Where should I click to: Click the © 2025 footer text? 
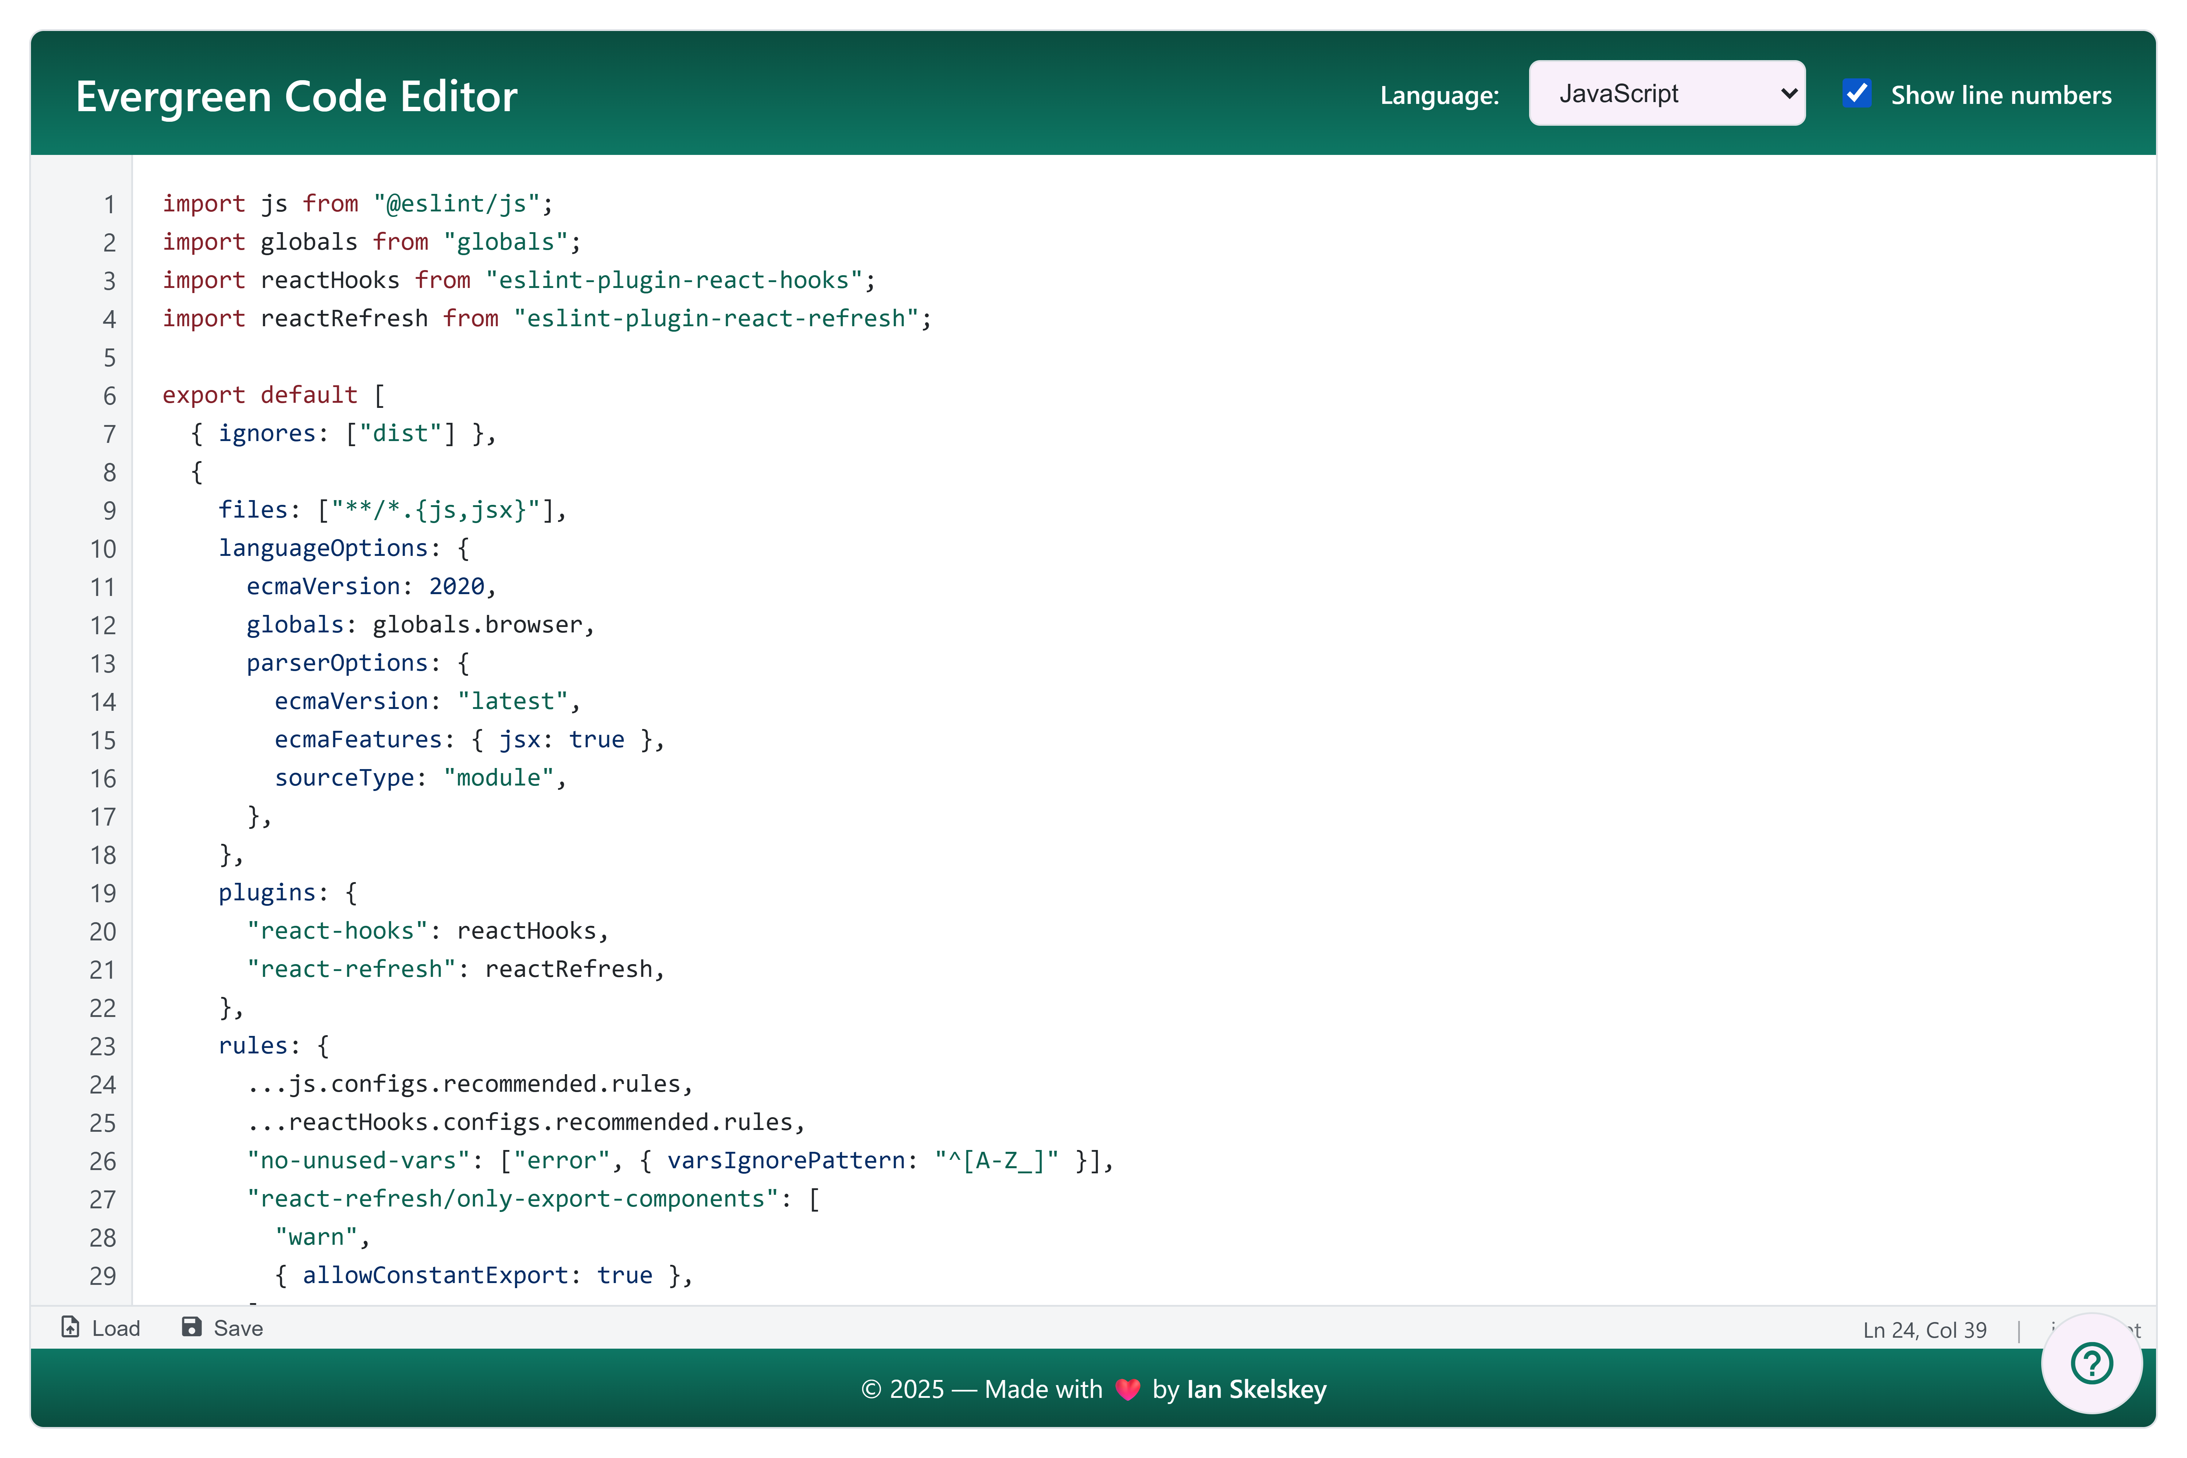903,1389
